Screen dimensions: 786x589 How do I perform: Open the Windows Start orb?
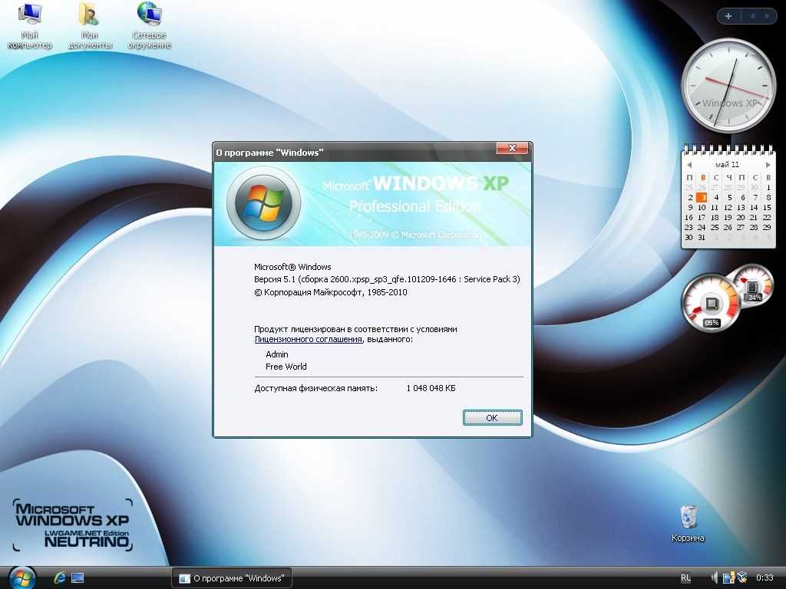(x=22, y=578)
